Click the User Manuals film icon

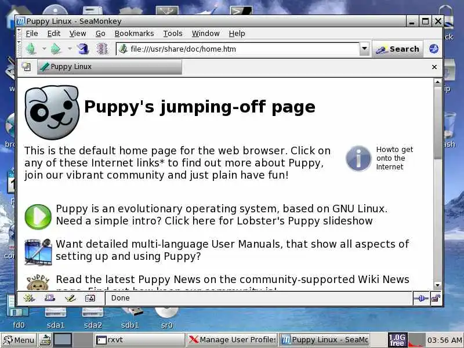click(x=38, y=252)
